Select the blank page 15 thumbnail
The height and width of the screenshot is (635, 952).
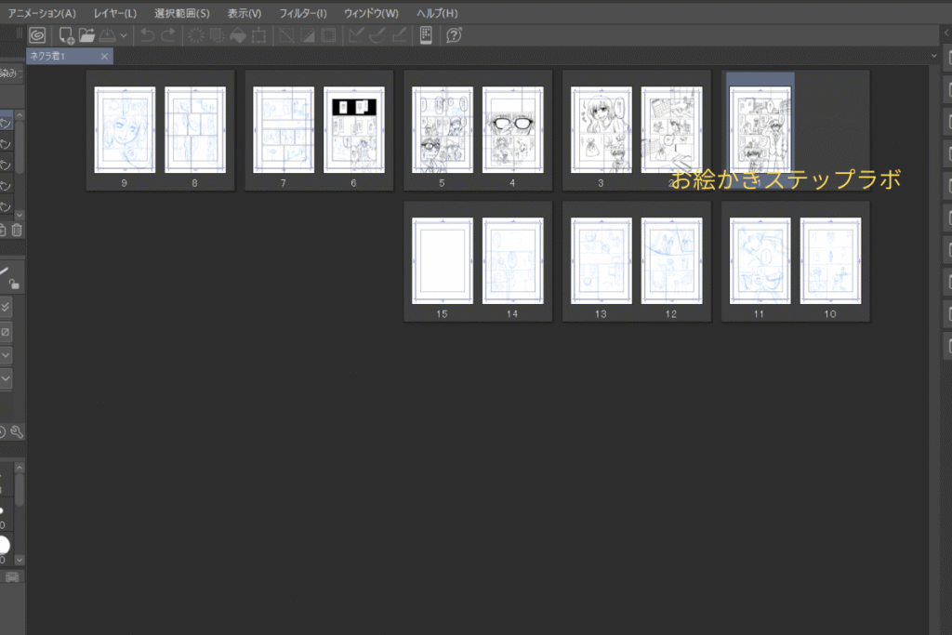[442, 261]
